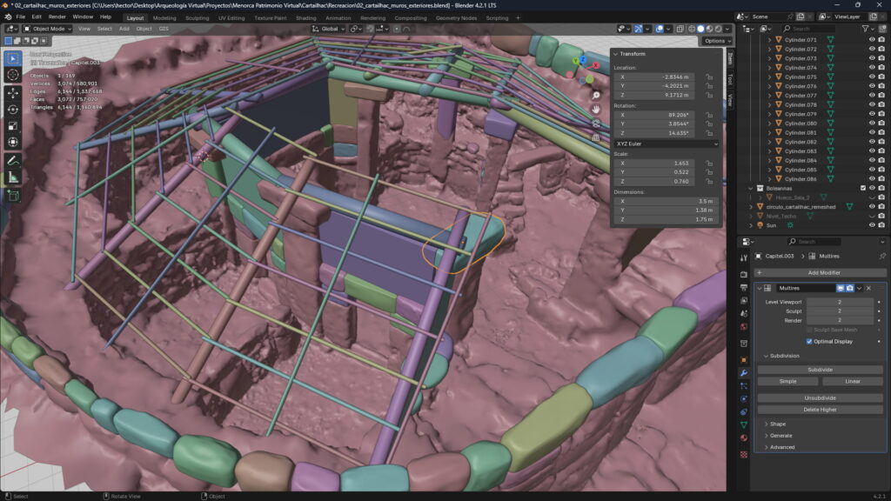Expand Cylinder.075 in the outliner

click(770, 77)
